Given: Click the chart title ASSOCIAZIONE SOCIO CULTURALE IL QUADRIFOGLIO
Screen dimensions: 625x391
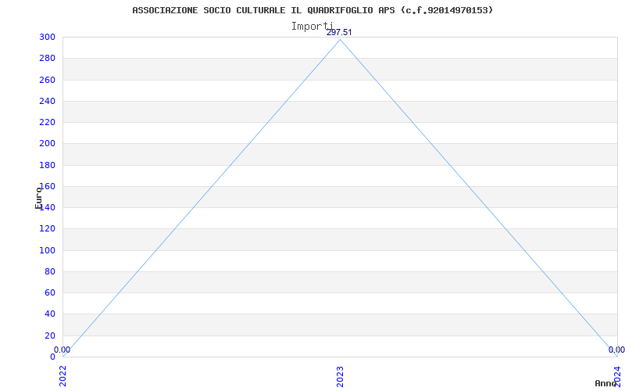Looking at the screenshot, I should click(x=312, y=10).
